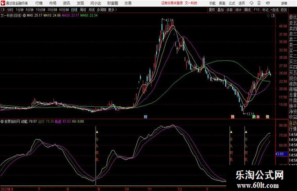Click the 文一科技(日线) chart title

coord(11,15)
